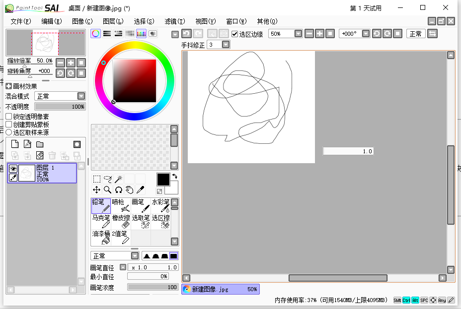Viewport: 461px width, 309px height.
Task: Select the 马克笔 marker tool
Action: tap(101, 222)
